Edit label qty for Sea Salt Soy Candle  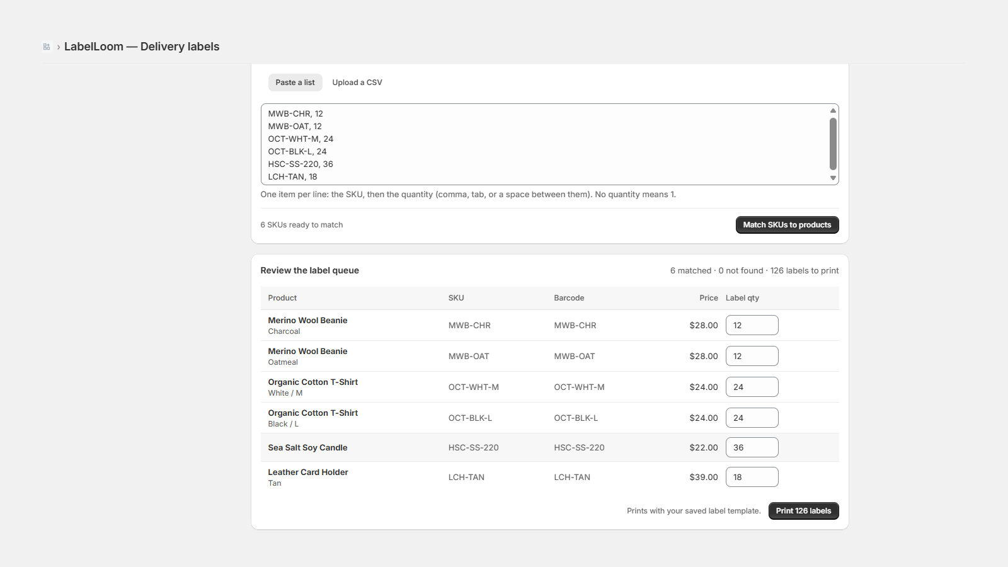[752, 447]
